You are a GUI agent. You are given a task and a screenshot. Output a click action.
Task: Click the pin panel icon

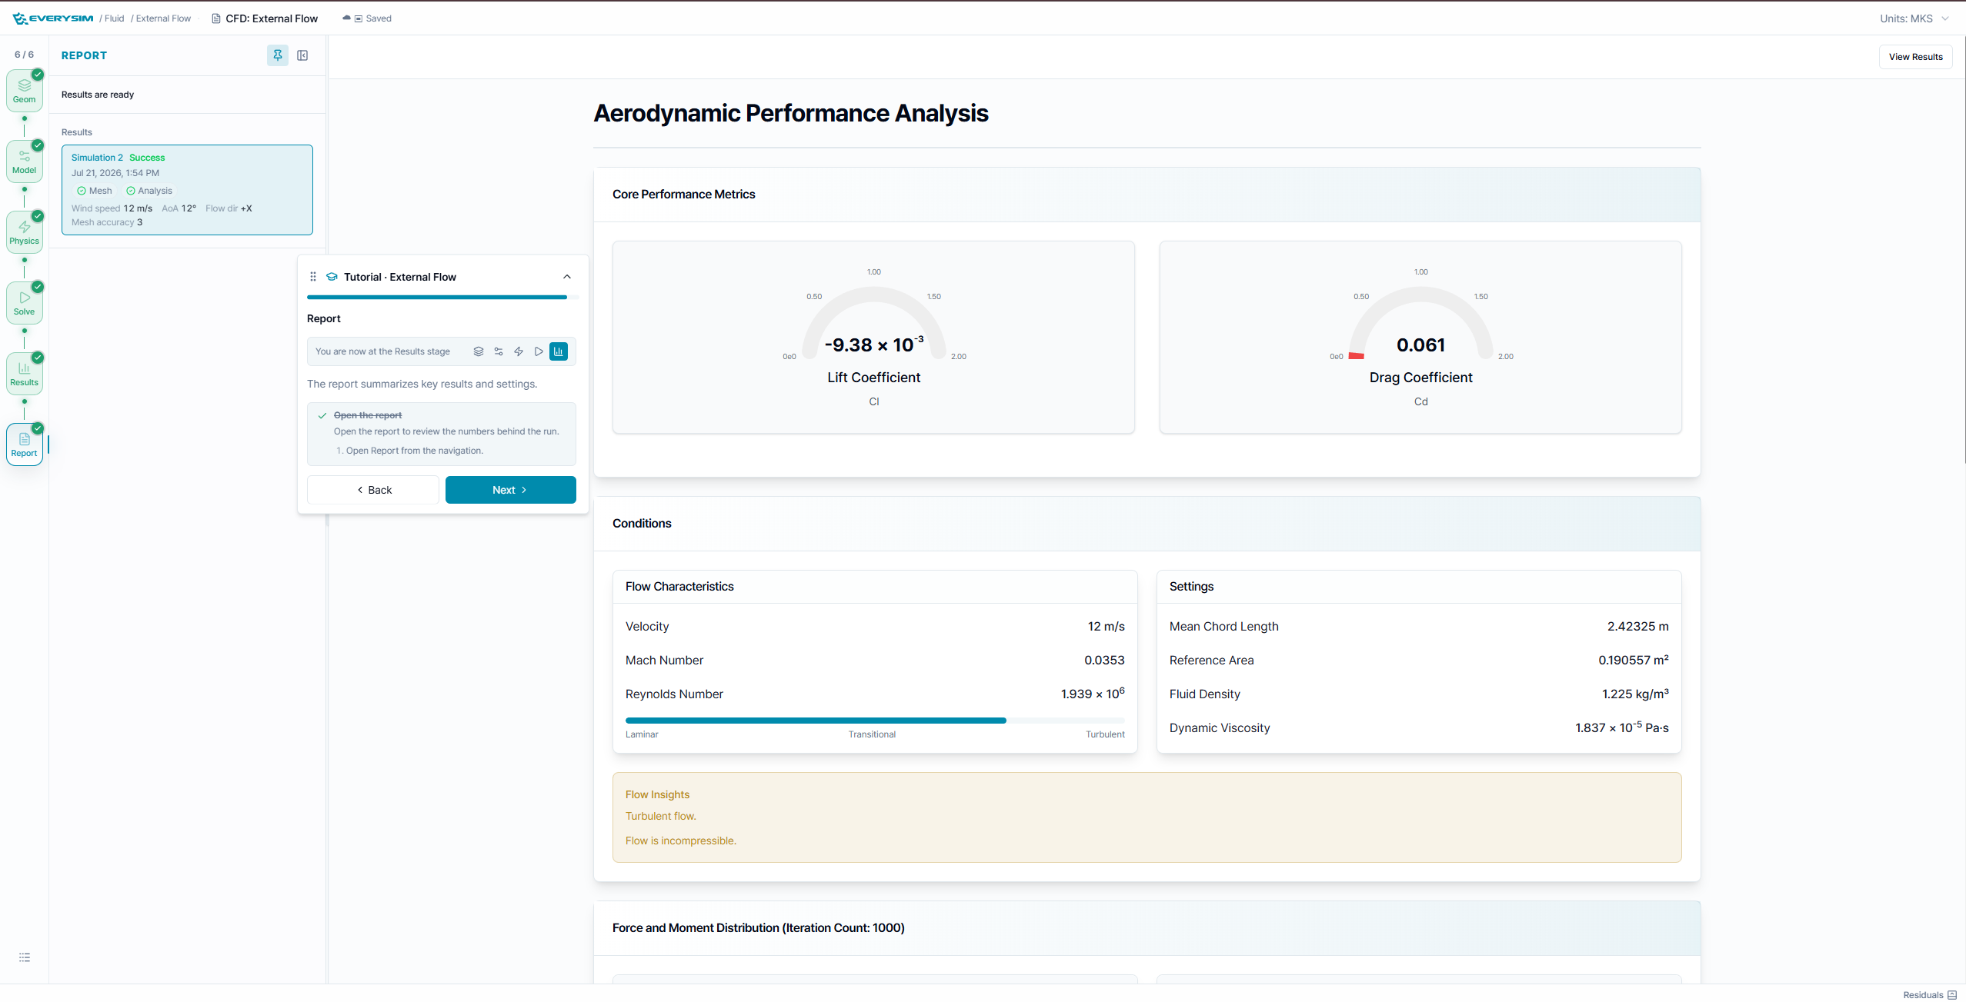pyautogui.click(x=278, y=55)
